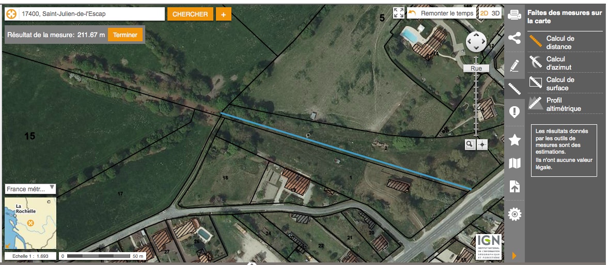This screenshot has width=608, height=265.
Task: Switch to 3D view
Action: tap(495, 13)
